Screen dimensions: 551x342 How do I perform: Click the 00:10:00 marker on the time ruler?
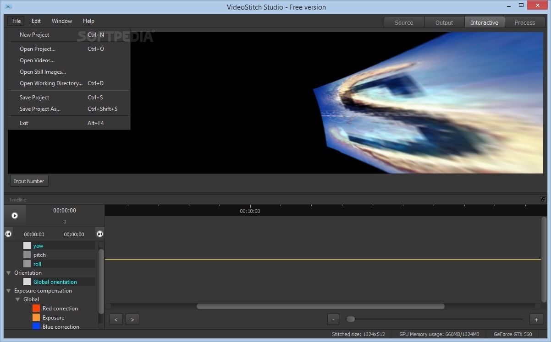[250, 211]
